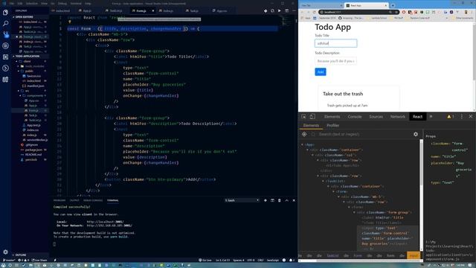Viewport: 476px width, 268px height.
Task: Collapse the App node in React tree
Action: click(x=303, y=144)
